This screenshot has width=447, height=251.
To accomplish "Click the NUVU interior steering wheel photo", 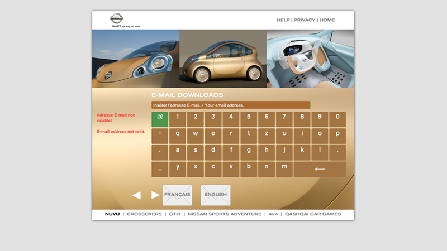I will [311, 59].
